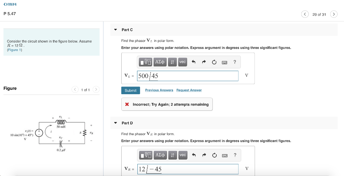
Task: Click Part C subscript-superscript arrows icon
Action: (x=172, y=62)
